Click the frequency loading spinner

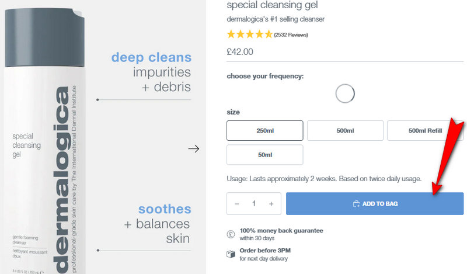coord(345,93)
